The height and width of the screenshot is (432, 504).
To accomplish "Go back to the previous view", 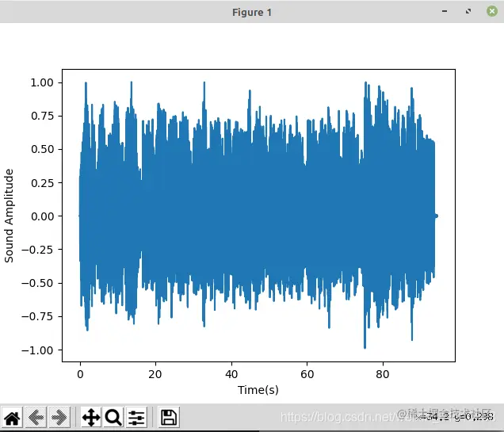I will point(36,417).
